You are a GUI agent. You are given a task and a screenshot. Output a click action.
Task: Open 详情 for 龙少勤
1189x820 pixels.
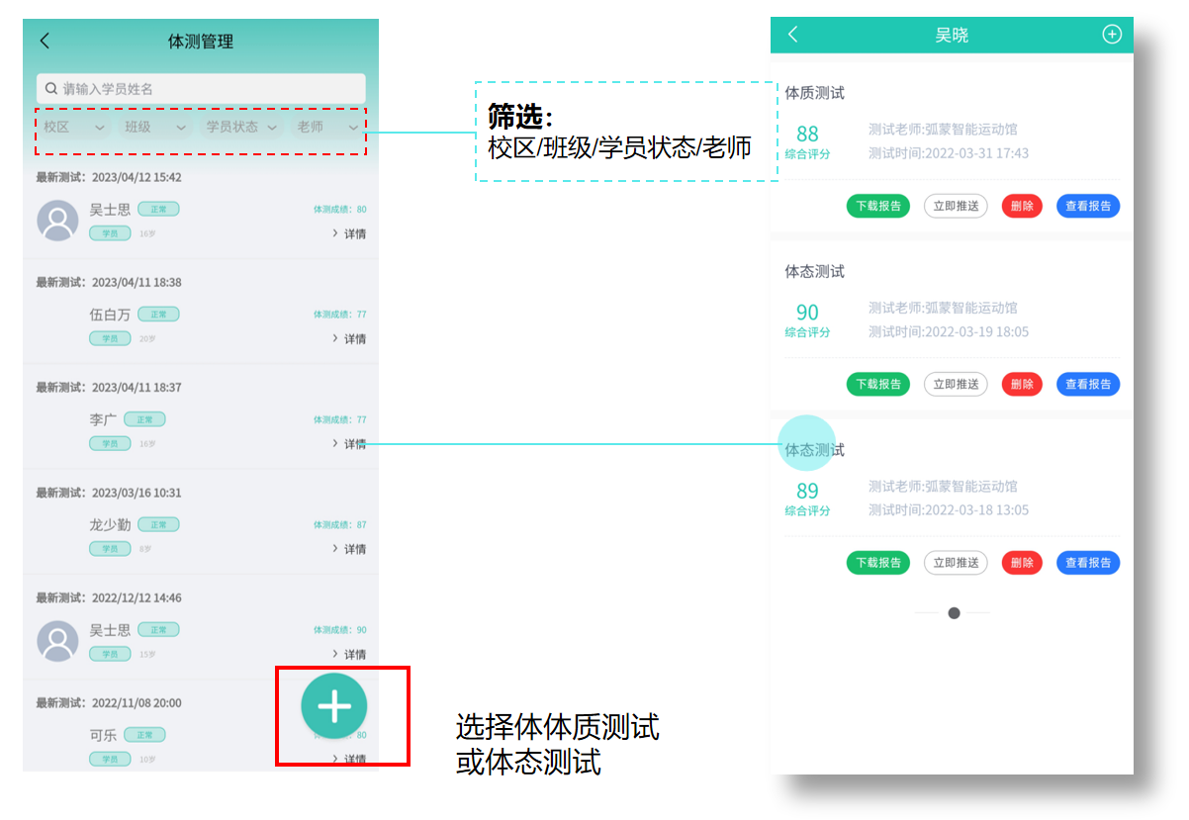pyautogui.click(x=350, y=549)
